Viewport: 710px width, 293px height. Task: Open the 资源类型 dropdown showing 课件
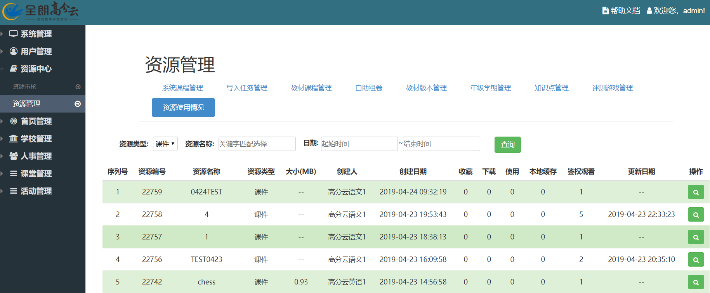click(165, 144)
